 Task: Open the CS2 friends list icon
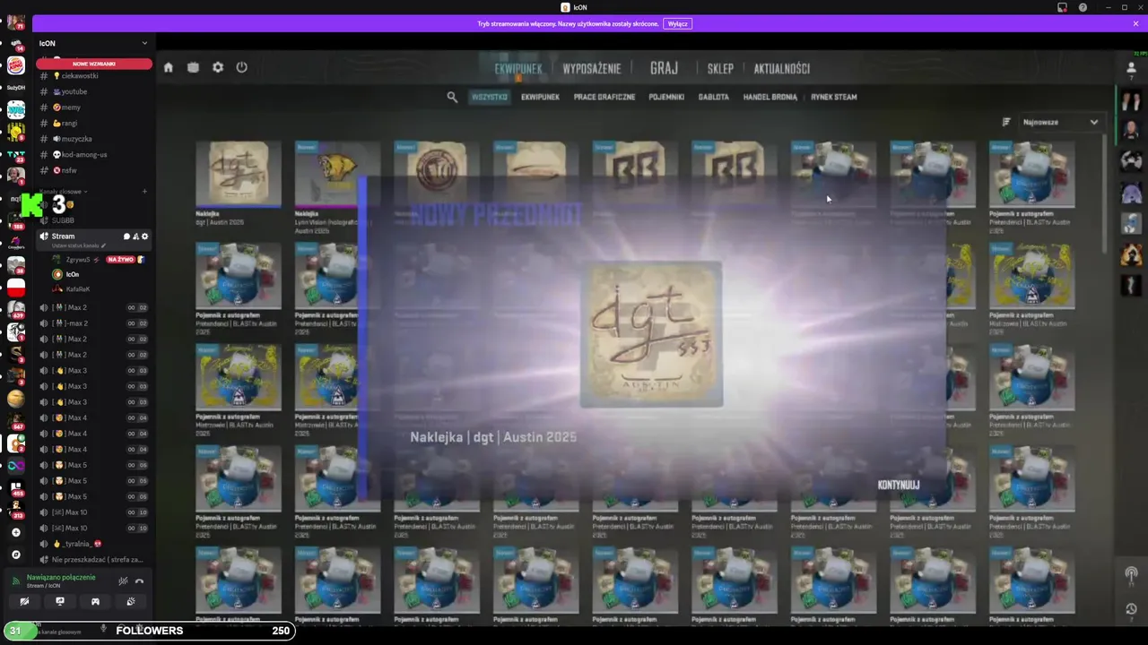1131,67
